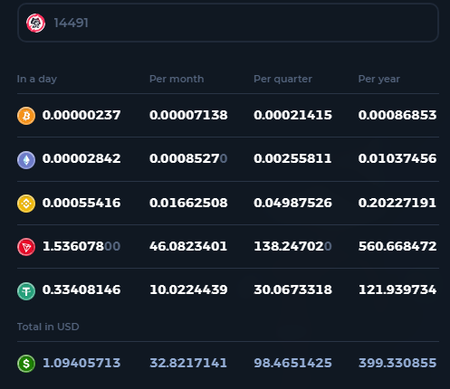The width and height of the screenshot is (450, 389).
Task: Click Bitcoin quarterly value 0.00021415
Action: click(x=292, y=115)
